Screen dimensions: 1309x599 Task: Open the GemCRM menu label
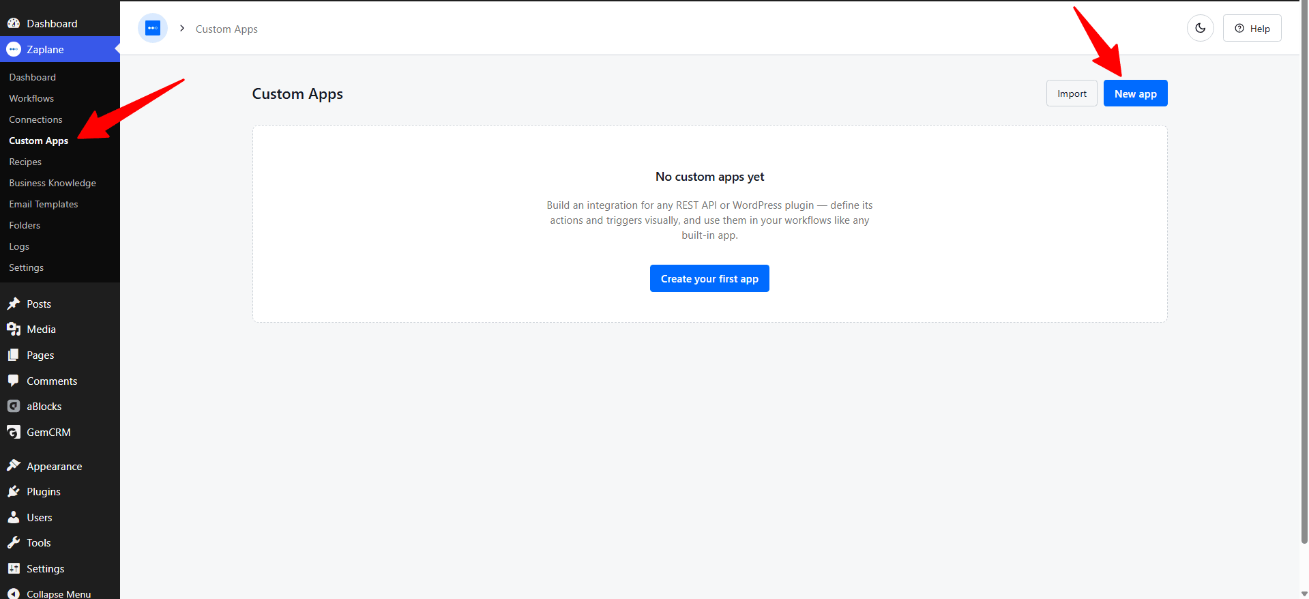coord(48,432)
